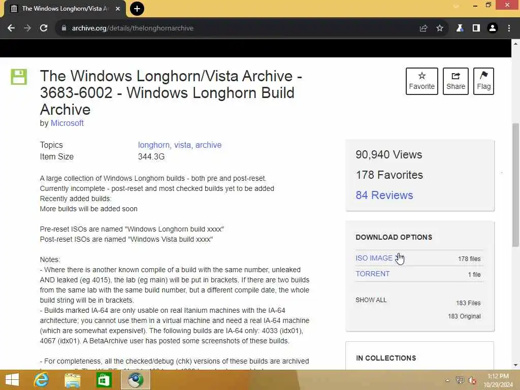
Task: Click the Chrome taskbar icon
Action: 135,380
